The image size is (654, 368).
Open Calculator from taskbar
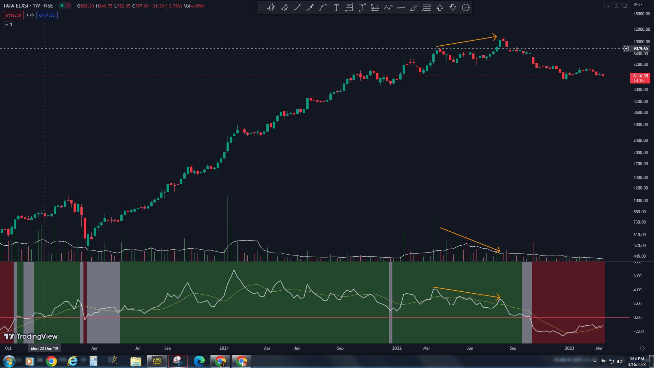tap(93, 361)
